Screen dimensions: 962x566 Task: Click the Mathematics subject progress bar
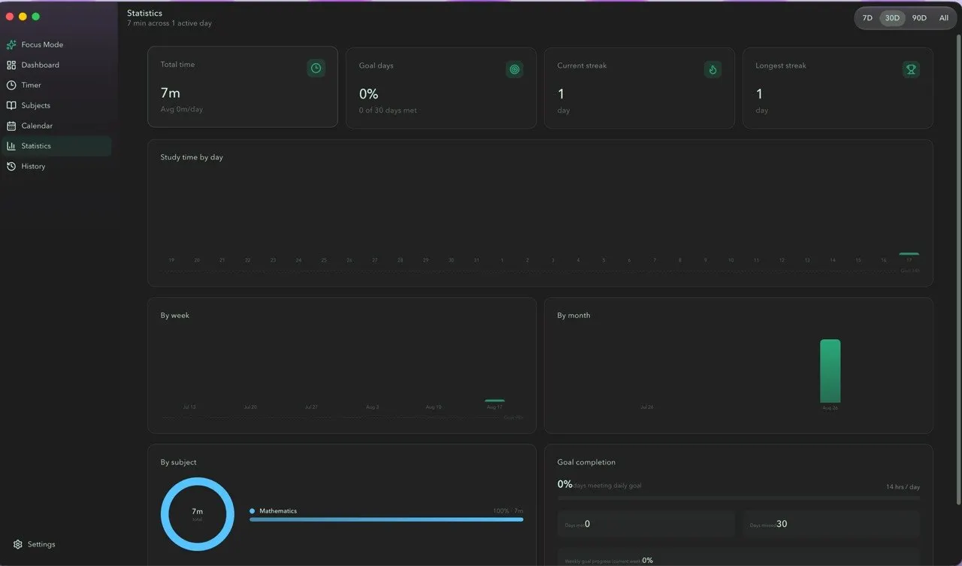[386, 519]
